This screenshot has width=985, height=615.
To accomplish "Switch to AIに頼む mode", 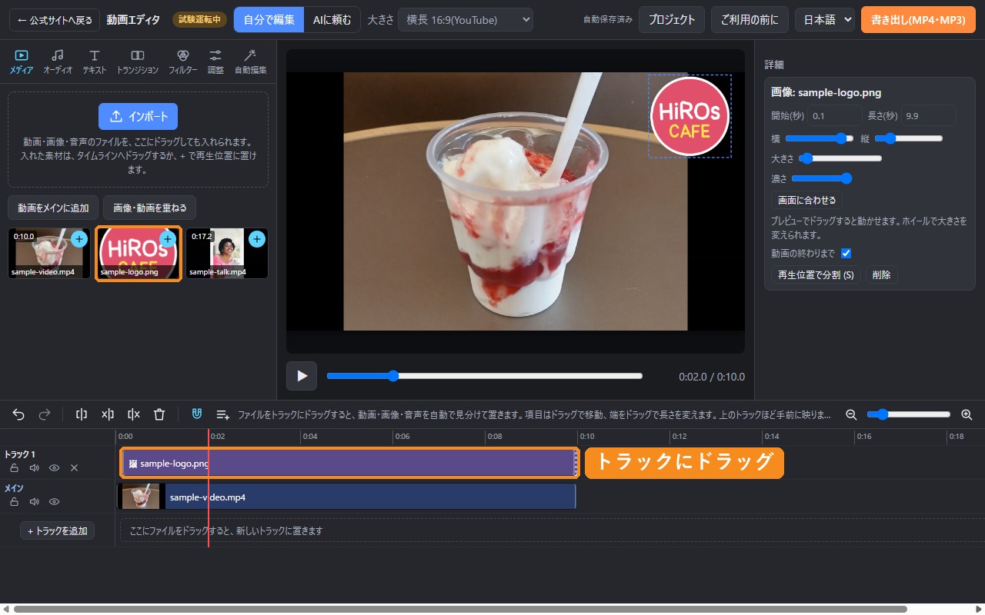I will pyautogui.click(x=332, y=20).
